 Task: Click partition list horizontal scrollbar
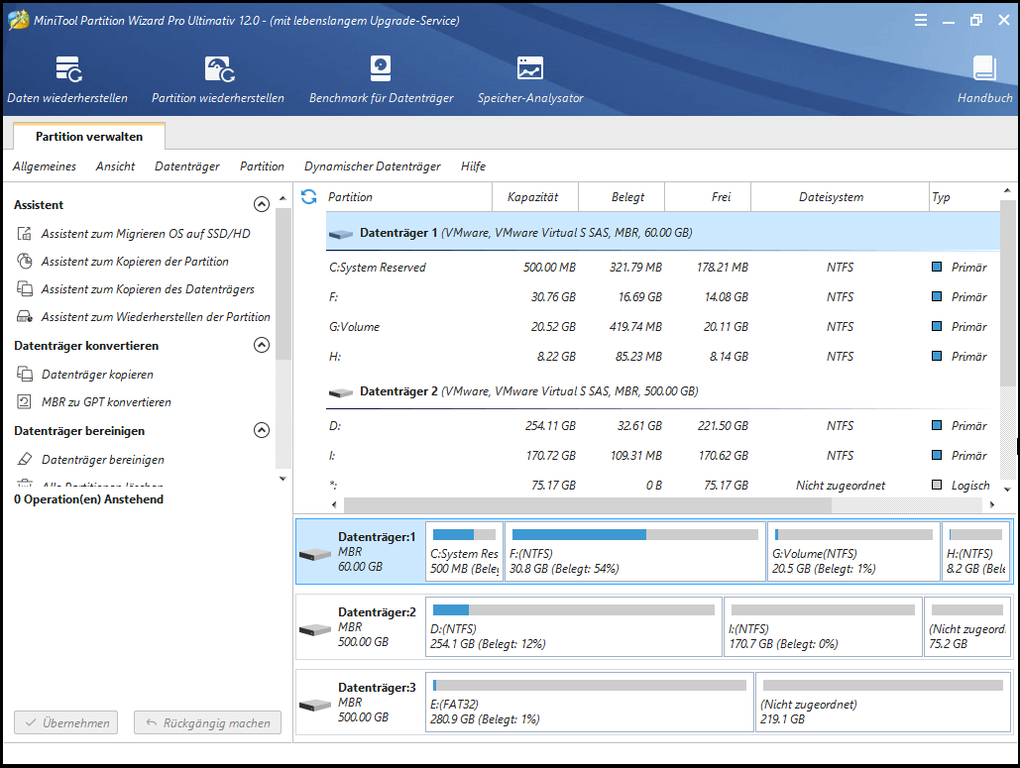588,504
